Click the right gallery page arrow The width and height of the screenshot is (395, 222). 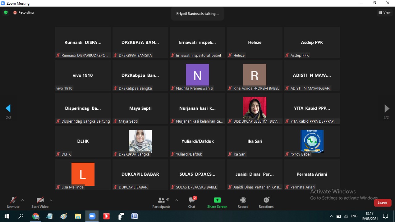[386, 108]
